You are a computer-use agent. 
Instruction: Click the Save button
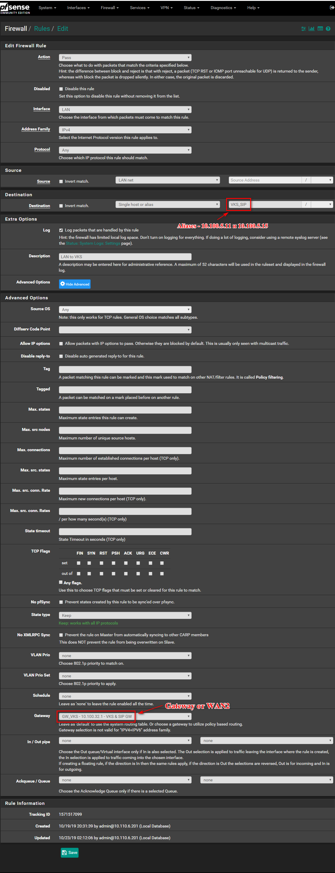tap(70, 853)
